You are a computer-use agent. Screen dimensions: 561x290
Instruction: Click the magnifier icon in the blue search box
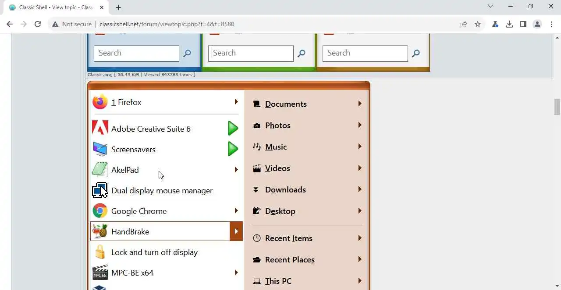tap(187, 53)
